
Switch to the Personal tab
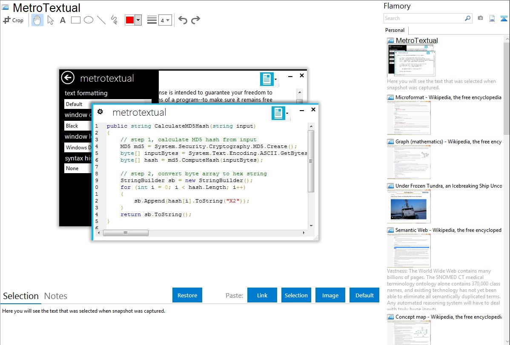click(x=395, y=30)
